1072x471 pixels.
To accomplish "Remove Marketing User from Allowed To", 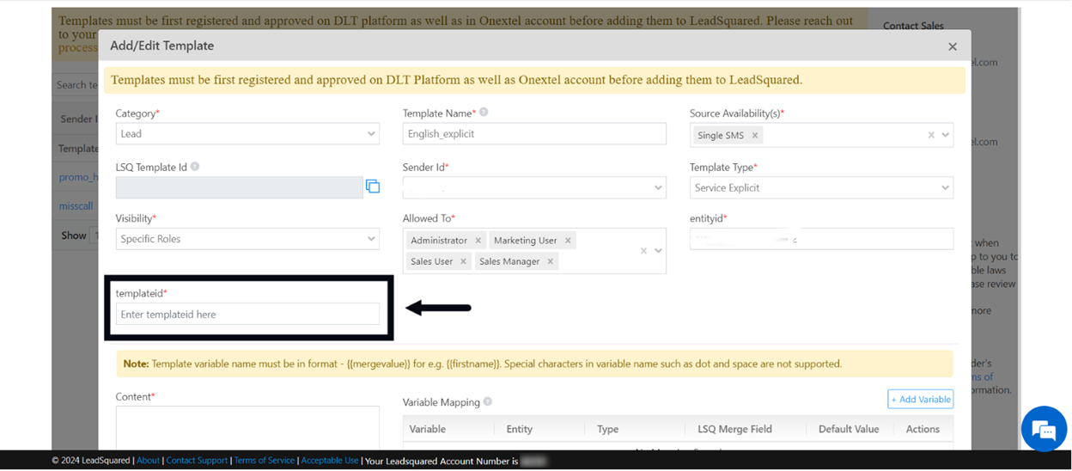I will 568,241.
